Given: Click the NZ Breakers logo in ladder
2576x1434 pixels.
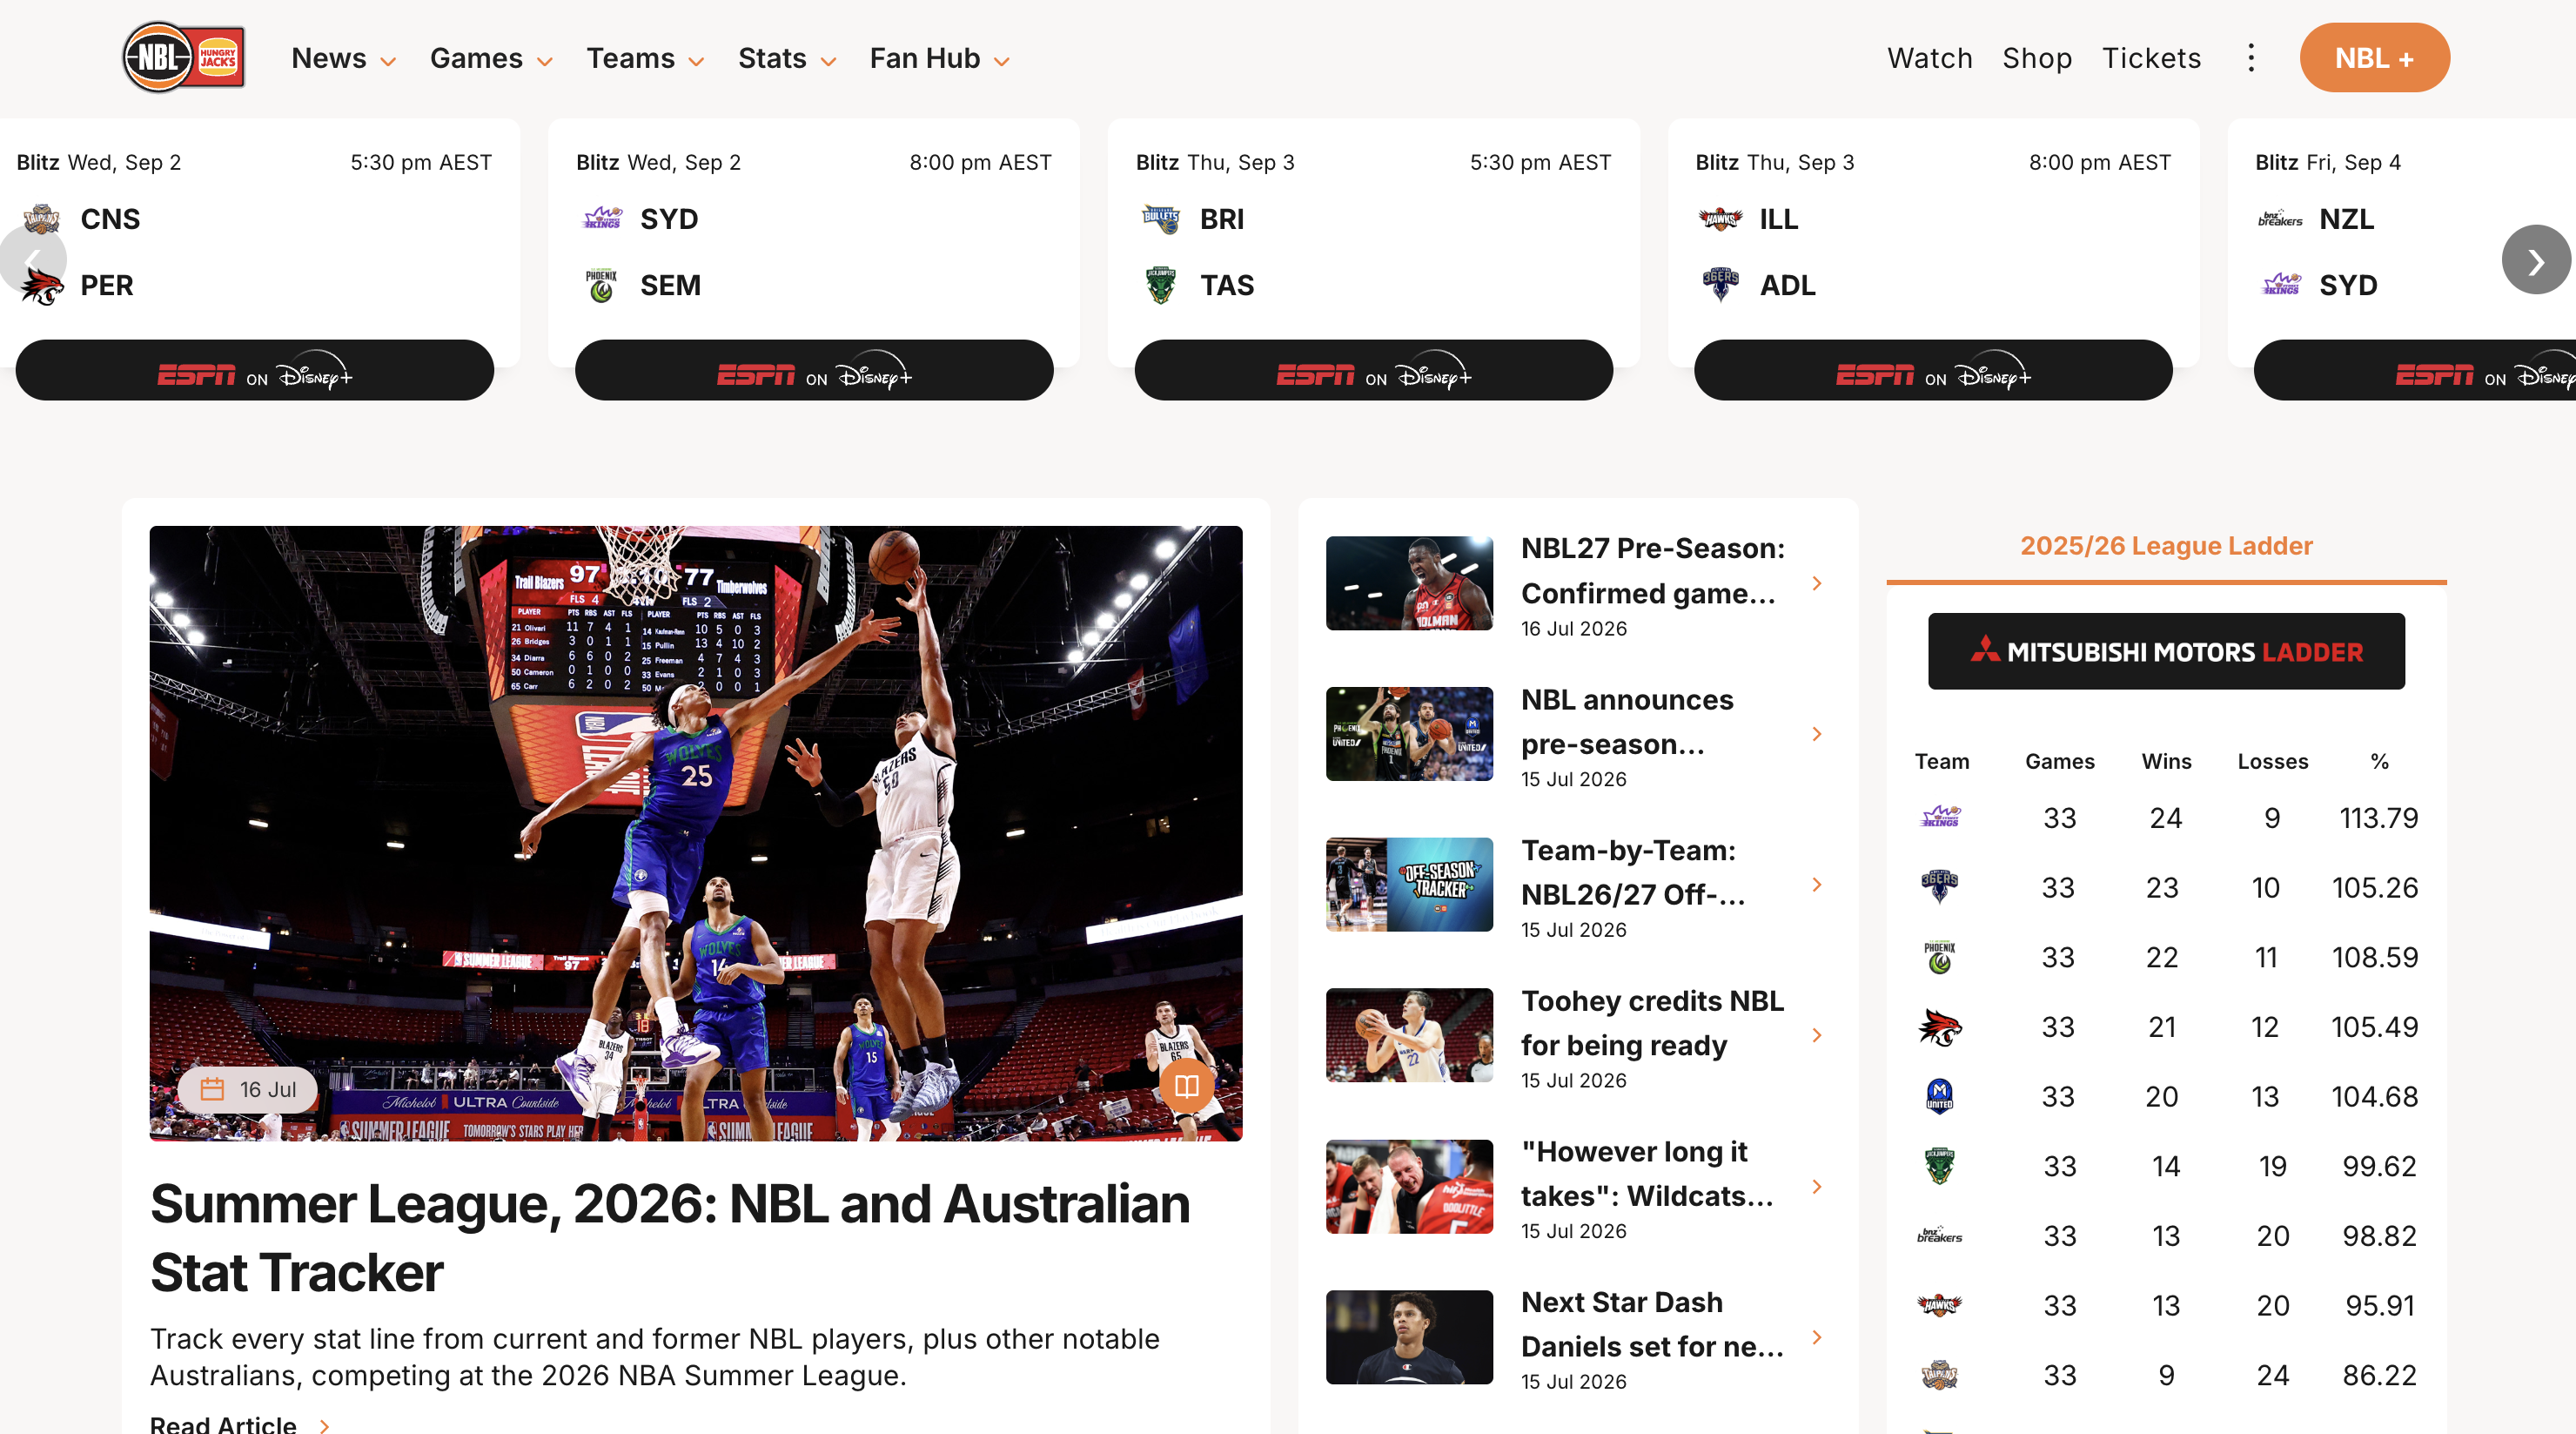Looking at the screenshot, I should tap(1939, 1235).
